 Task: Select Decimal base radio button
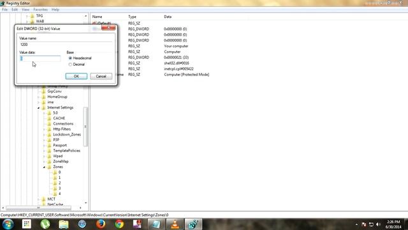[x=70, y=65]
